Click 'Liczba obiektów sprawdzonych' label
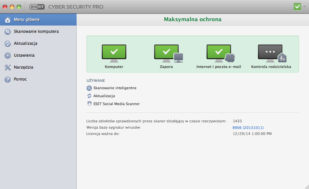 (x=156, y=121)
